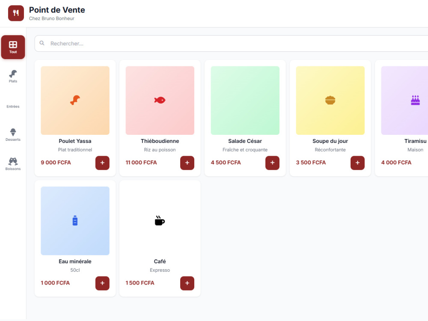Click the Poulet Yassa drumstick image

(x=75, y=100)
